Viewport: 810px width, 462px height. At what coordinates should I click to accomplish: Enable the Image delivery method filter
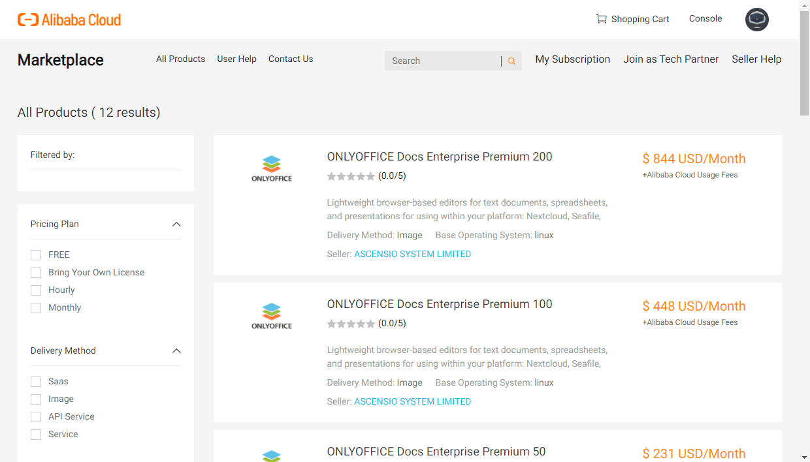[x=36, y=399]
